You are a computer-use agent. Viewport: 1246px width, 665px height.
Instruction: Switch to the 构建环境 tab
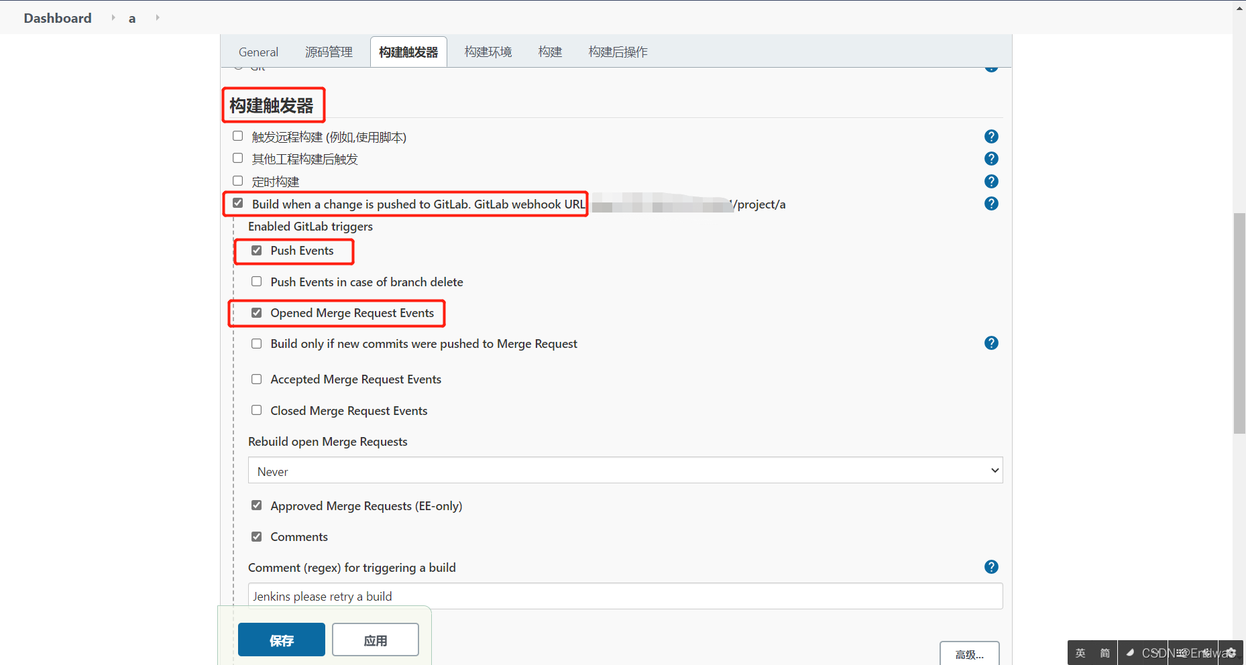488,52
